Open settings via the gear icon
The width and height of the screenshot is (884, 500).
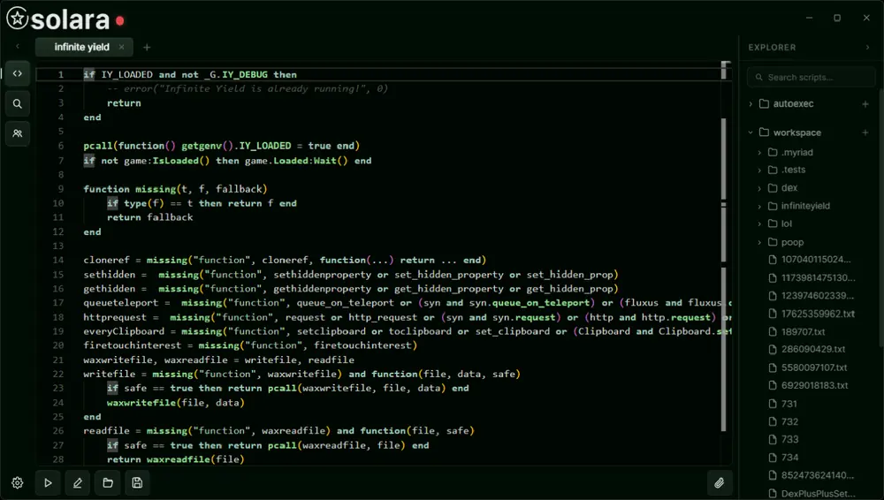tap(18, 483)
